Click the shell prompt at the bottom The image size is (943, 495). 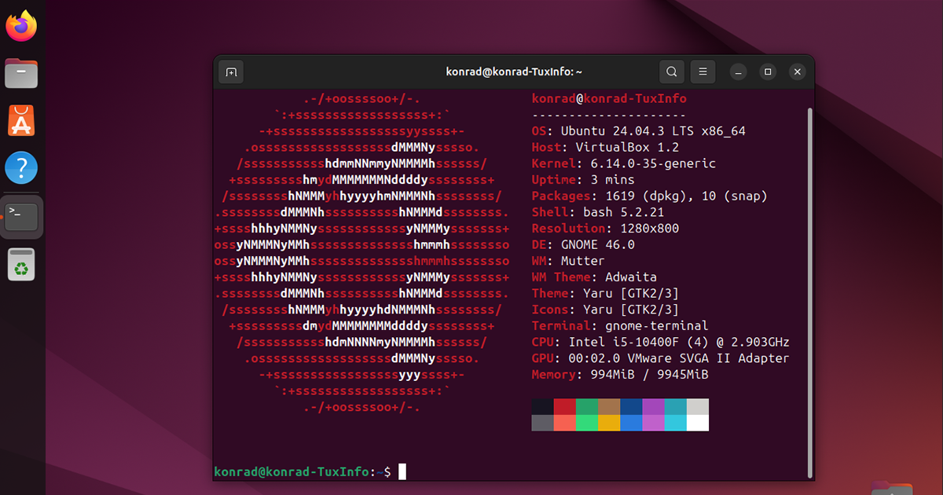coord(303,472)
